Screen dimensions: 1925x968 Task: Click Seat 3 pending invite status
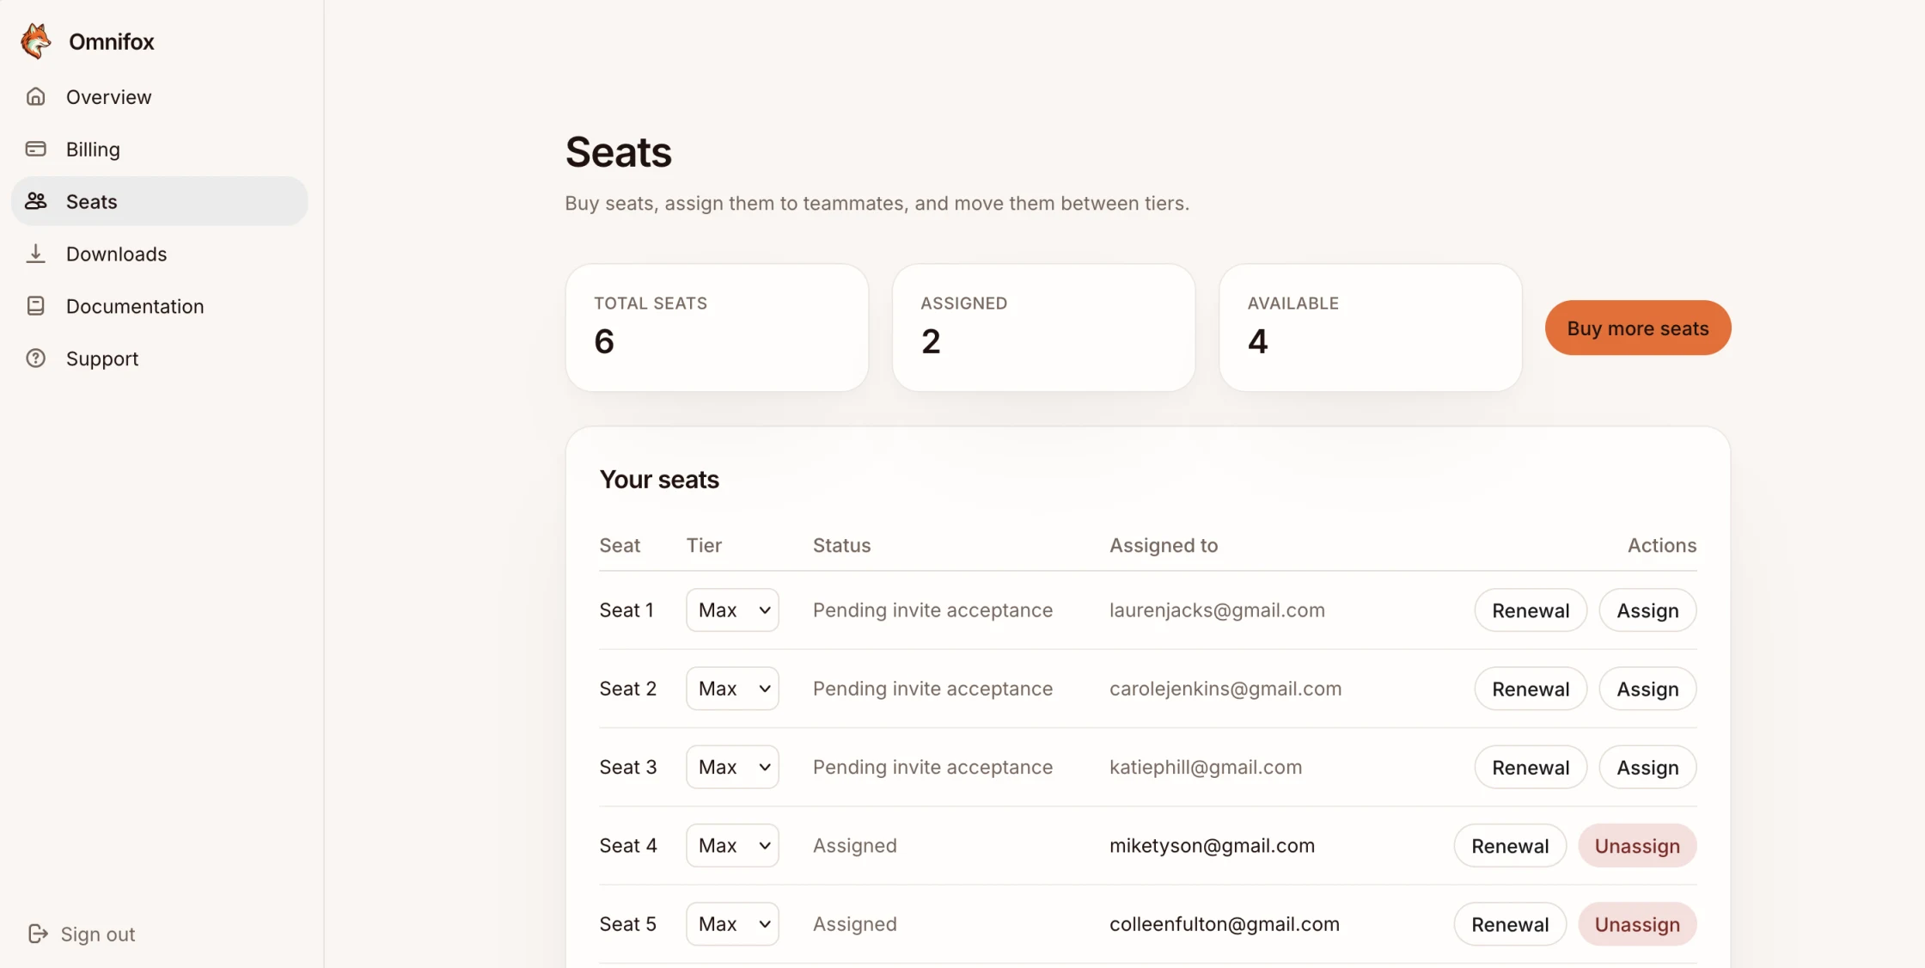click(x=932, y=766)
